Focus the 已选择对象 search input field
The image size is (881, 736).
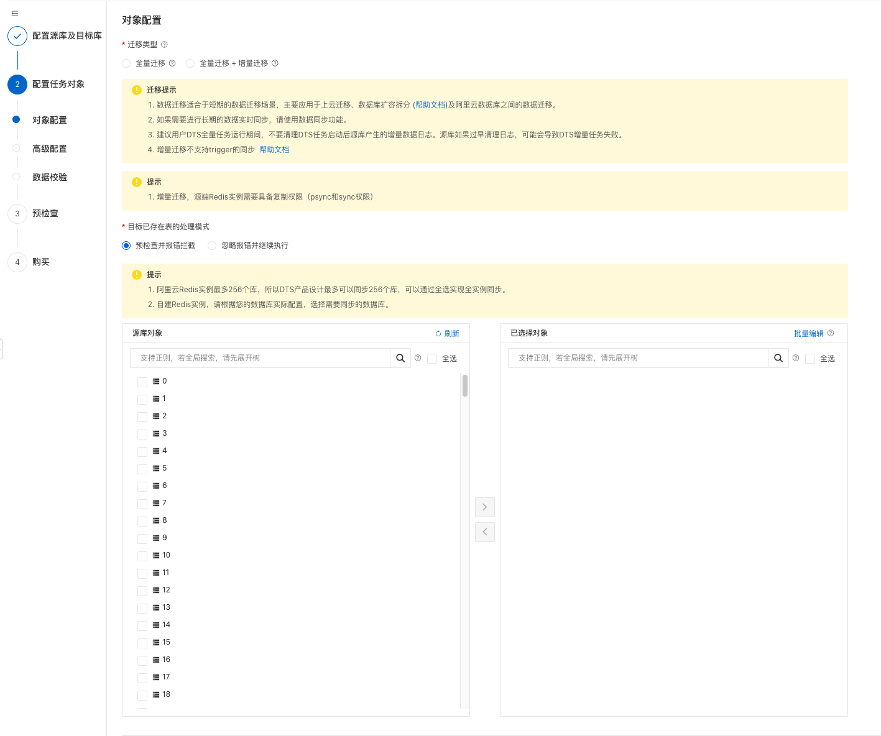(x=638, y=358)
